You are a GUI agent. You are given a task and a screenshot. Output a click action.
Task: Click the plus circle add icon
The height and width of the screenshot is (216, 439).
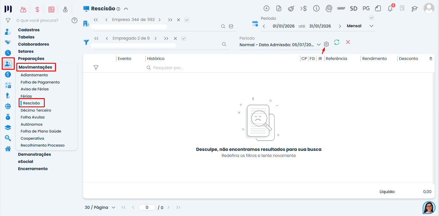click(266, 9)
